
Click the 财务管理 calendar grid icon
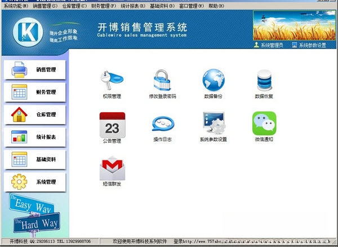pos(19,92)
